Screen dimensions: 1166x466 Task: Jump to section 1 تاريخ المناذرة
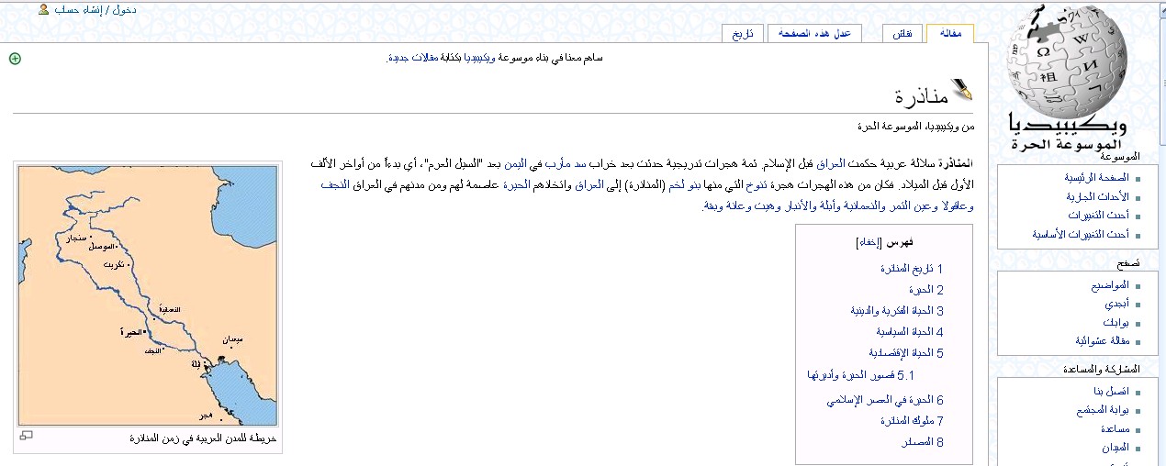[x=912, y=269]
